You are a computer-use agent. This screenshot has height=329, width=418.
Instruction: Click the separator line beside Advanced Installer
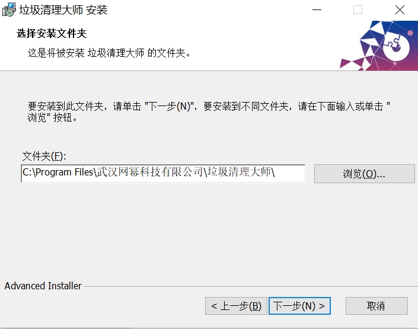[251, 287]
